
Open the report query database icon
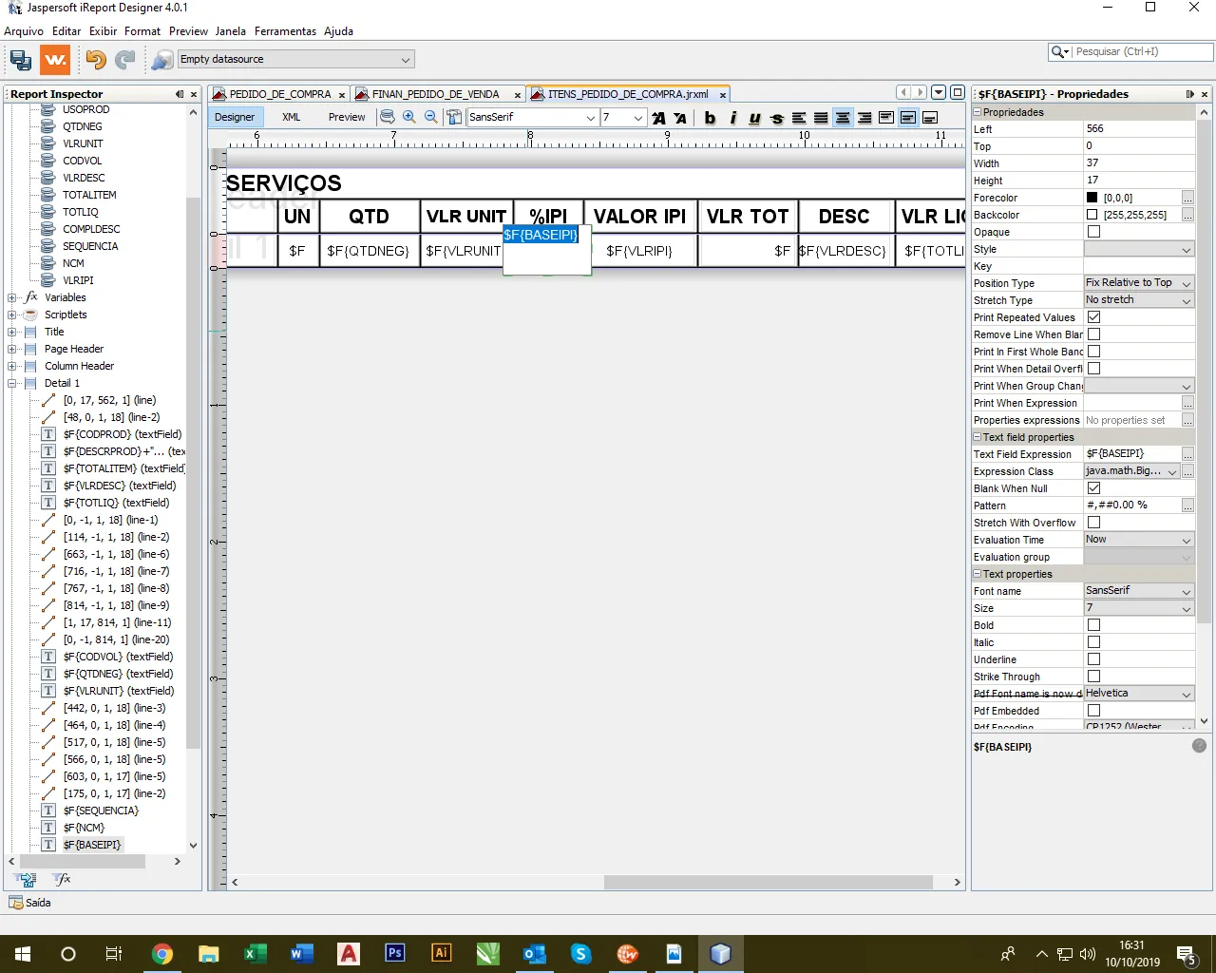click(x=388, y=117)
